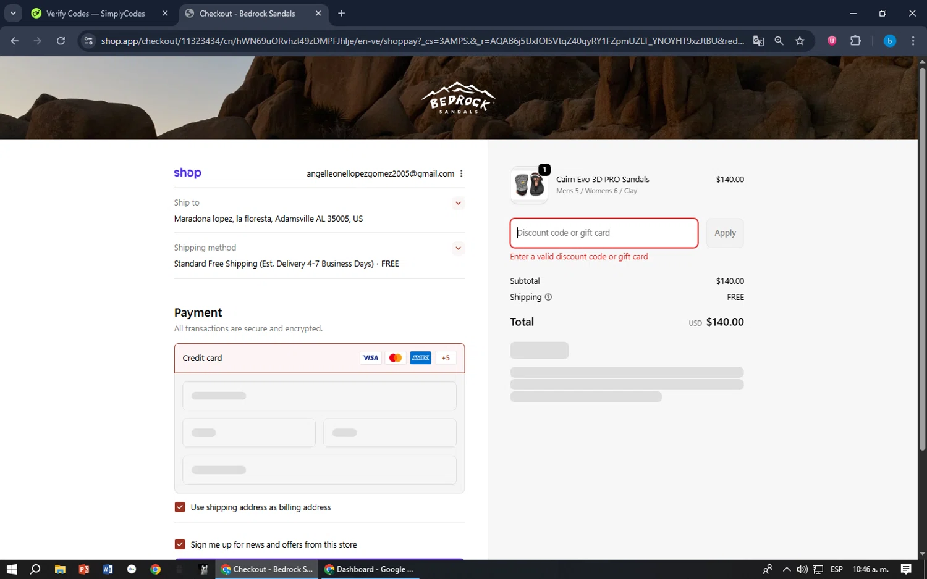Select the Checkout - Bedrock Sandals tab
This screenshot has height=579, width=927.
coord(247,14)
